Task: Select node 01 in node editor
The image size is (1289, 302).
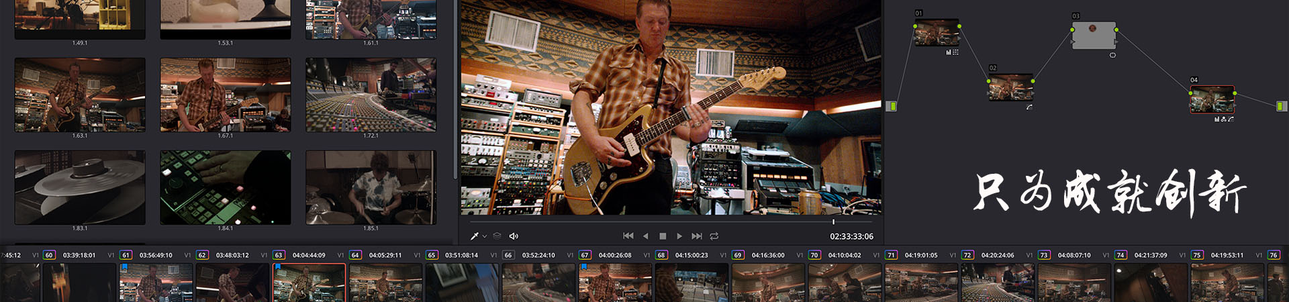Action: (937, 33)
